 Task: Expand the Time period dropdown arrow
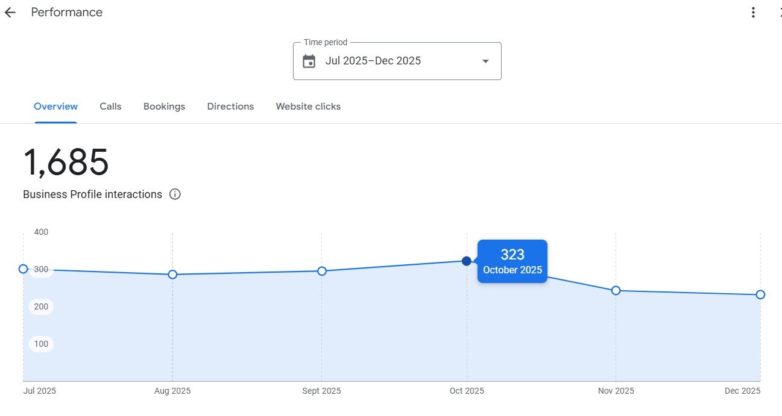pyautogui.click(x=485, y=61)
